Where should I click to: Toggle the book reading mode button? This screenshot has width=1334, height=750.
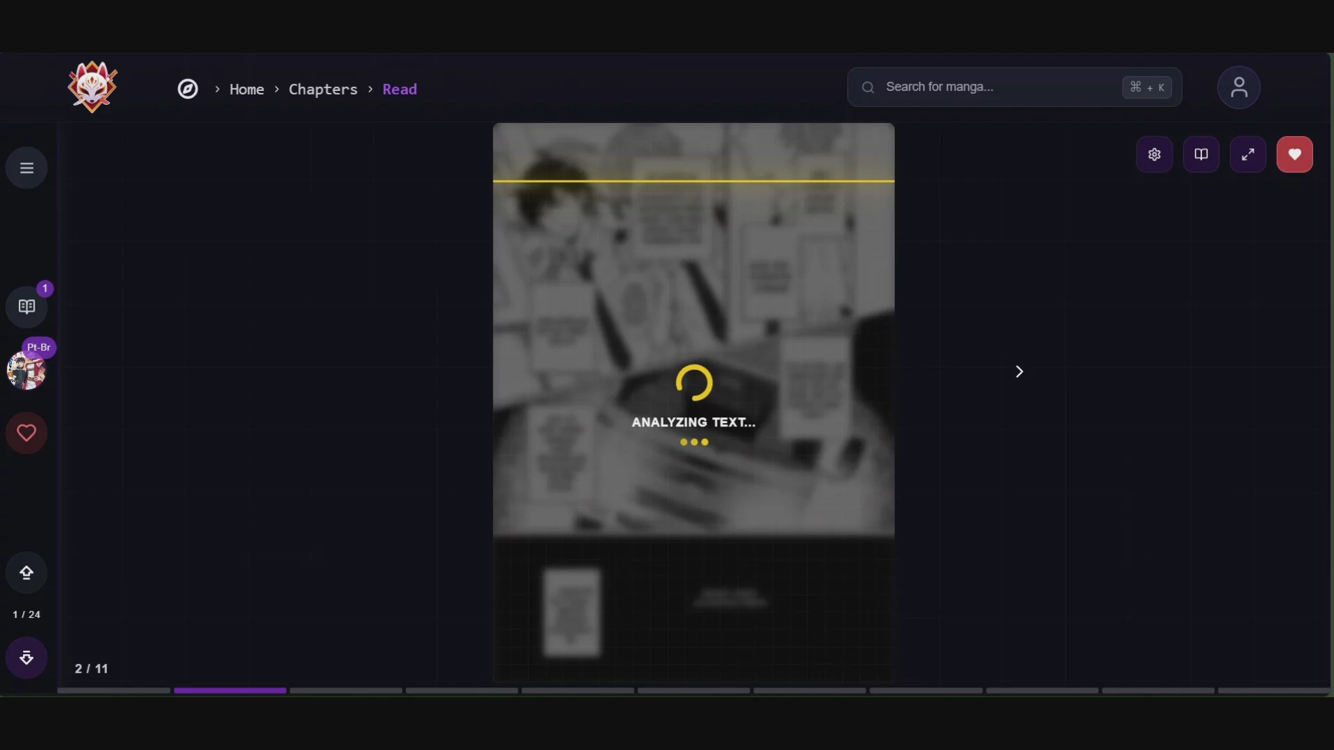point(1201,154)
